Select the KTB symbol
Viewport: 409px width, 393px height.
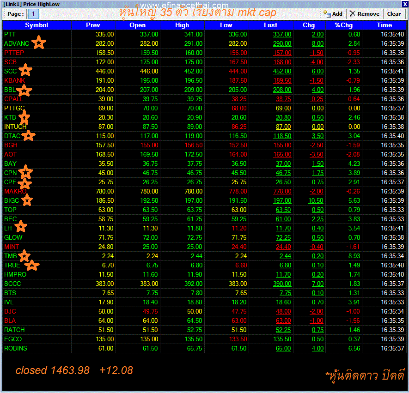point(10,118)
